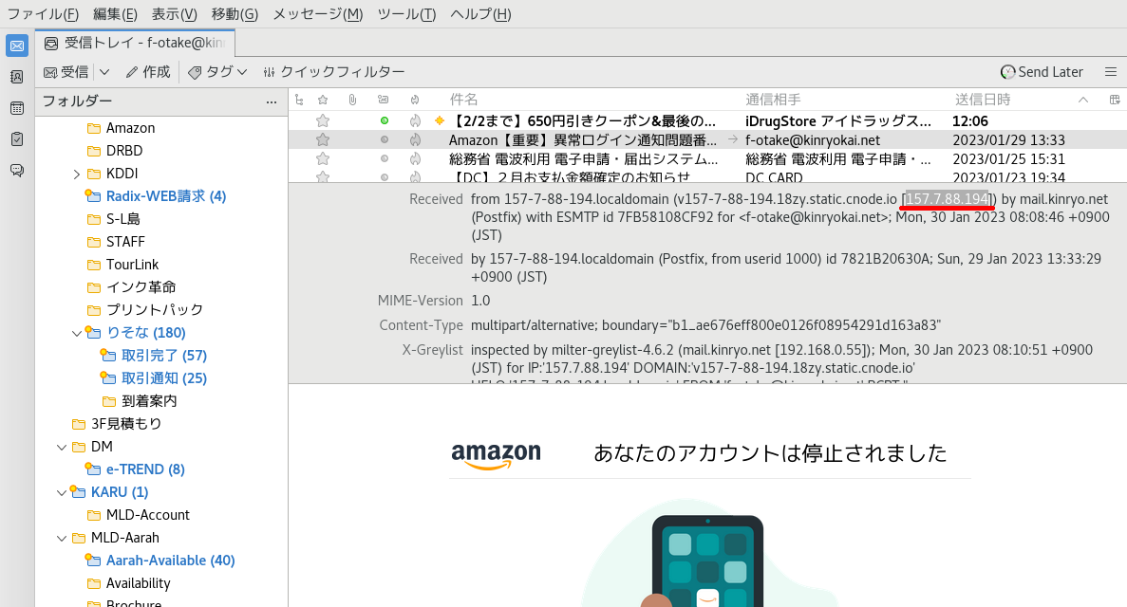Open the メッセージ menu
Screen dimensions: 1127x607
click(x=318, y=13)
